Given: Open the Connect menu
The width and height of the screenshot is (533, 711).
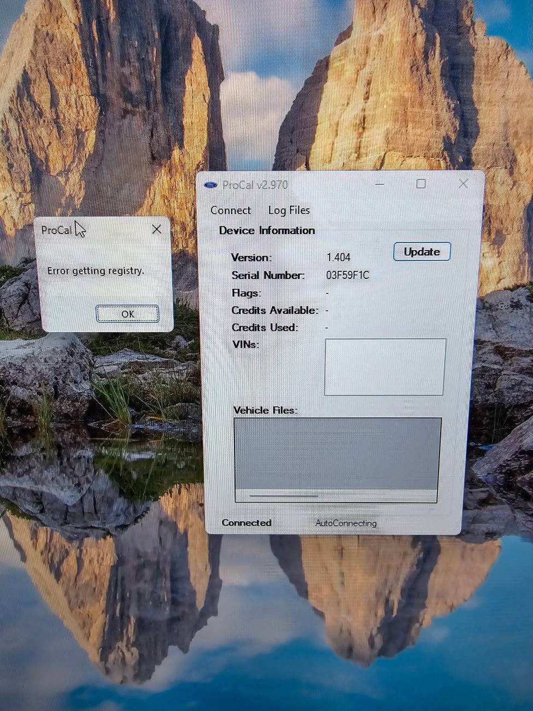Looking at the screenshot, I should pyautogui.click(x=230, y=211).
